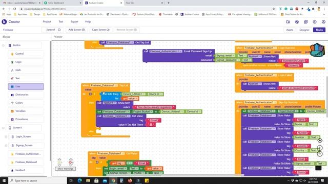
Task: Open the Login_email dropdown in set block
Action: pyautogui.click(x=118, y=169)
